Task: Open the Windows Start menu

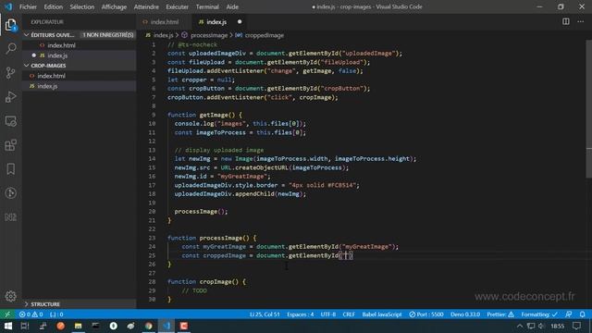Action: tap(8, 326)
